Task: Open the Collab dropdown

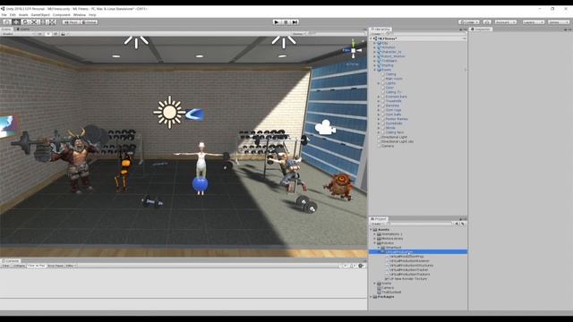Action: [469, 22]
